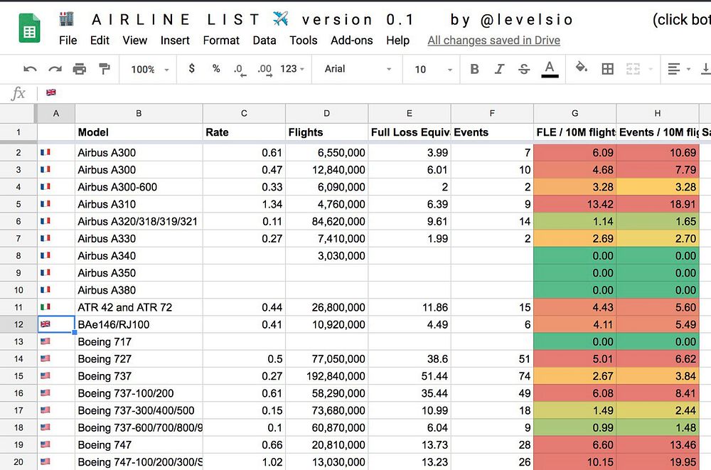Select column B header
This screenshot has height=470, width=711.
(x=139, y=114)
